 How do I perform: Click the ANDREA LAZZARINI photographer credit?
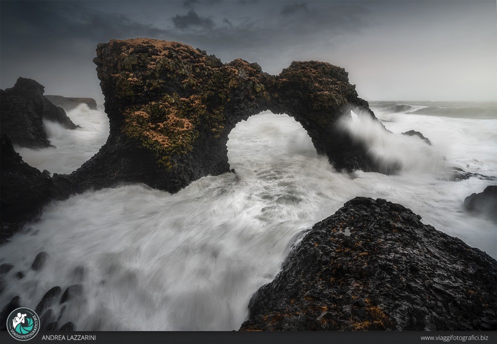point(70,338)
